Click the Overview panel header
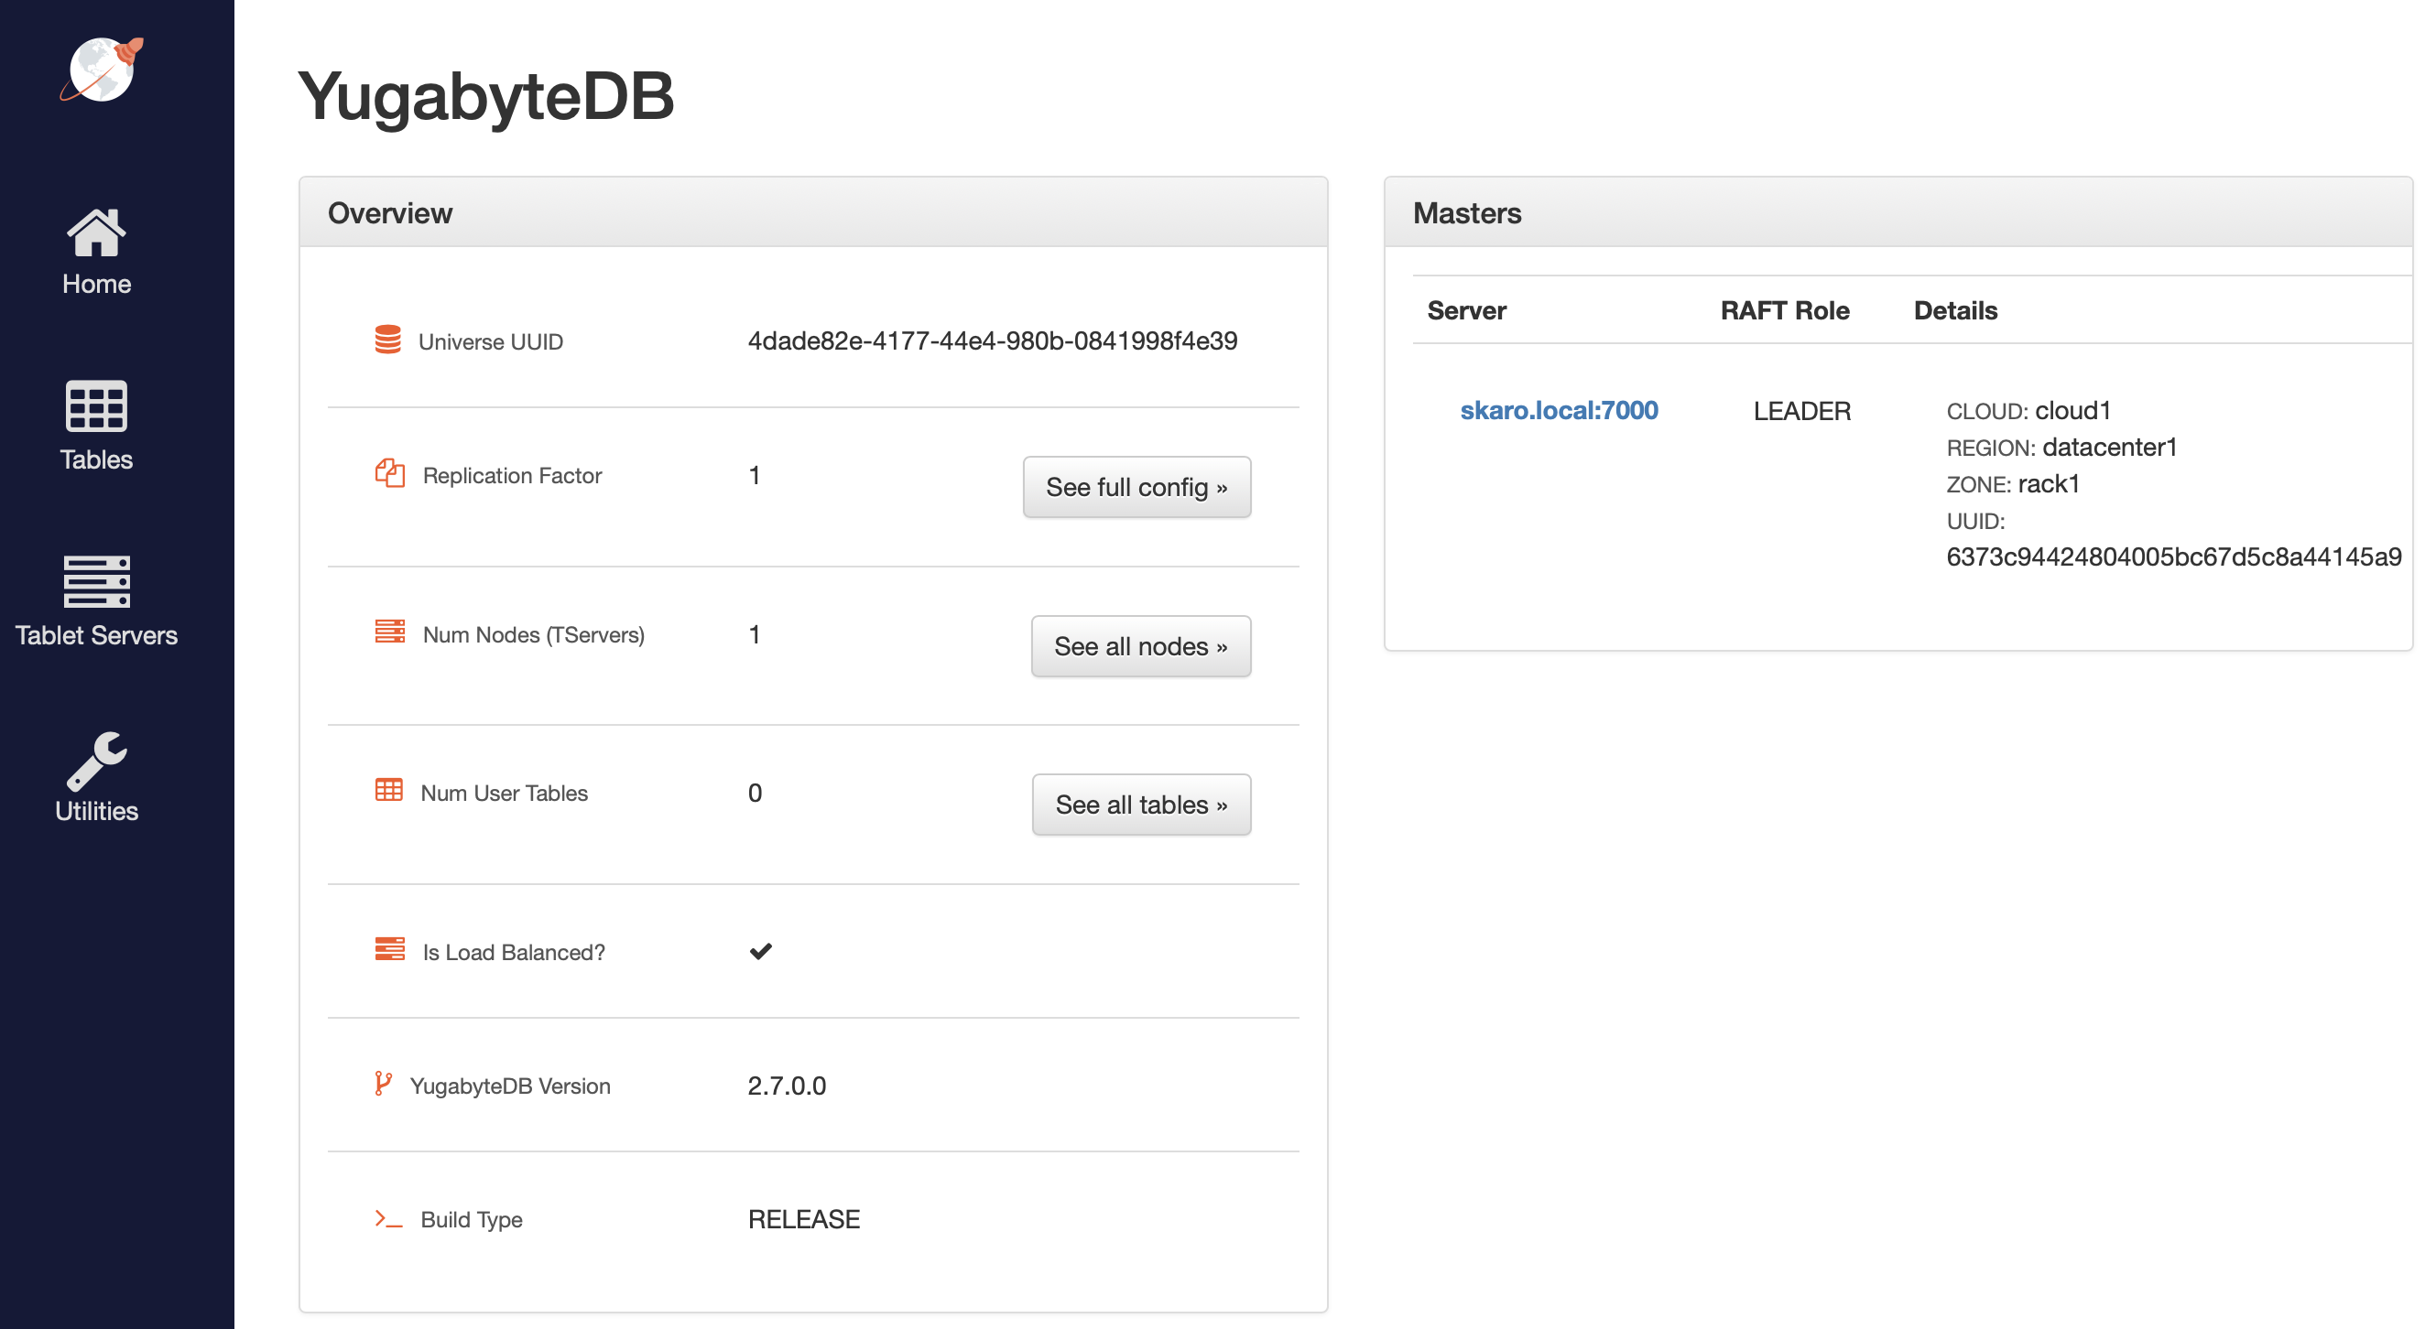Image resolution: width=2425 pixels, height=1329 pixels. (390, 212)
